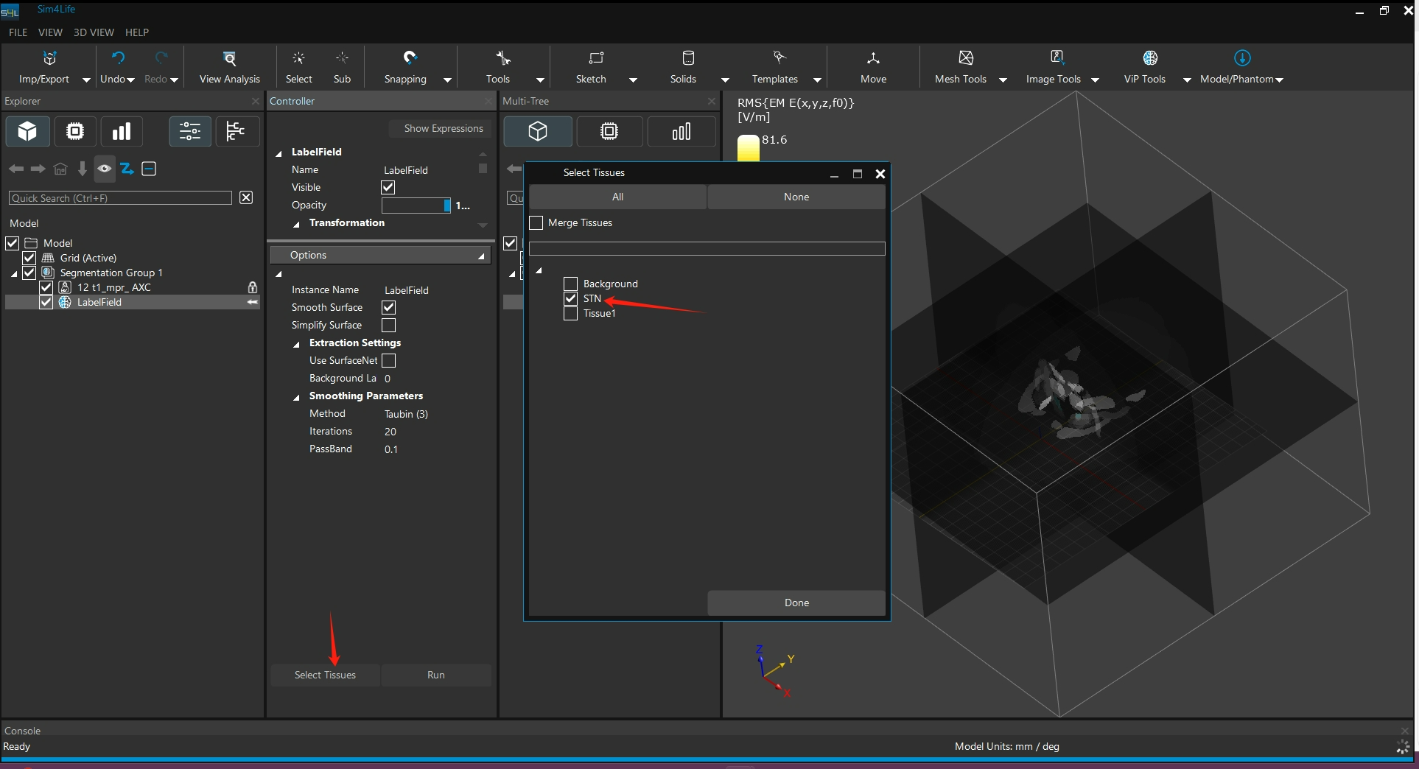Viewport: 1419px width, 769px height.
Task: Switch Explorer to the Analysis chart view
Action: pos(121,132)
